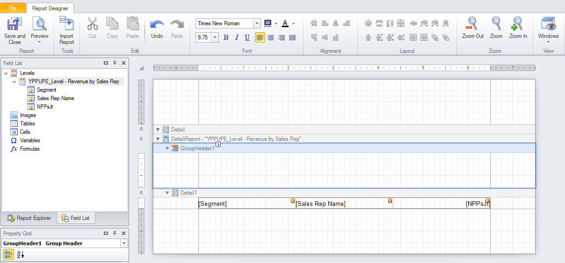Open the font color picker
This screenshot has width=565, height=263.
[285, 23]
